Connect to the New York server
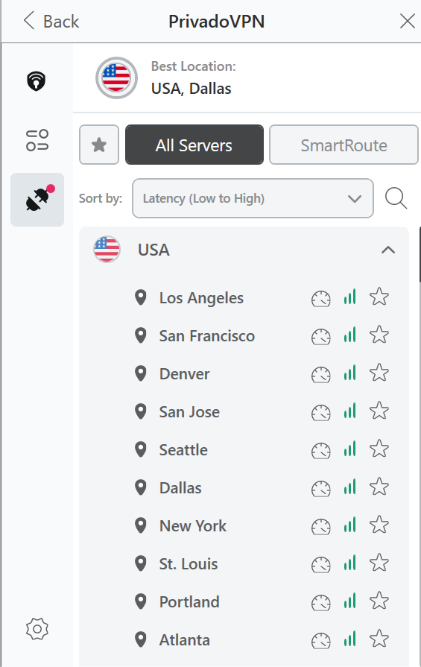The image size is (421, 667). point(193,525)
